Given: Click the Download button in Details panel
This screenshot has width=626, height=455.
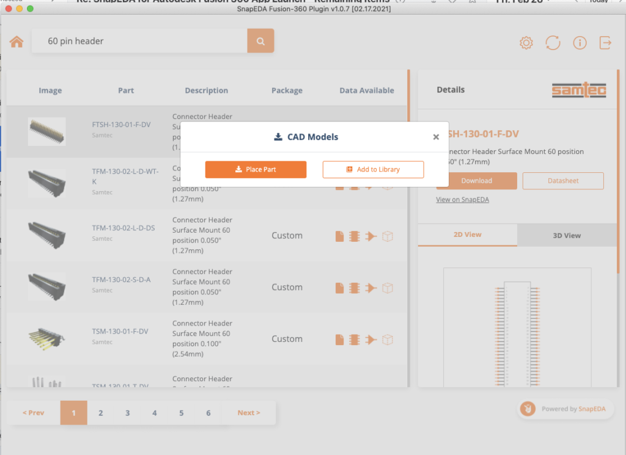Looking at the screenshot, I should [x=477, y=181].
